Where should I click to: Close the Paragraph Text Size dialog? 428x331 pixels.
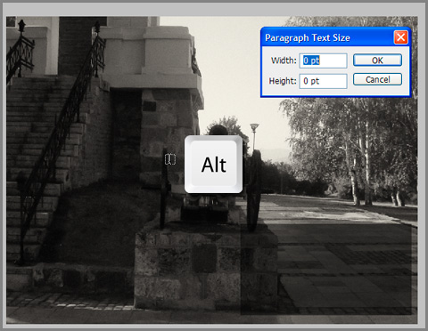[400, 37]
